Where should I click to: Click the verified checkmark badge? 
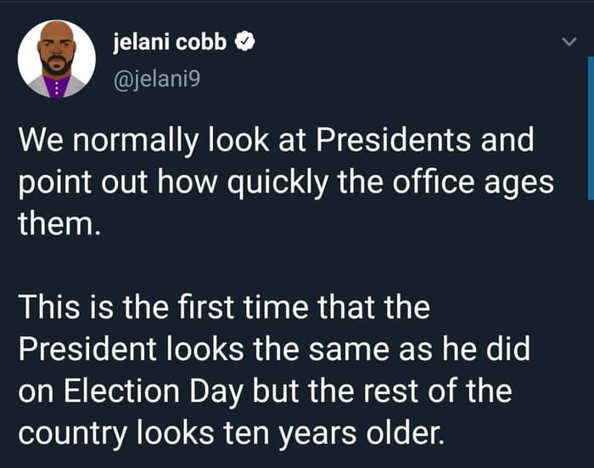[245, 42]
